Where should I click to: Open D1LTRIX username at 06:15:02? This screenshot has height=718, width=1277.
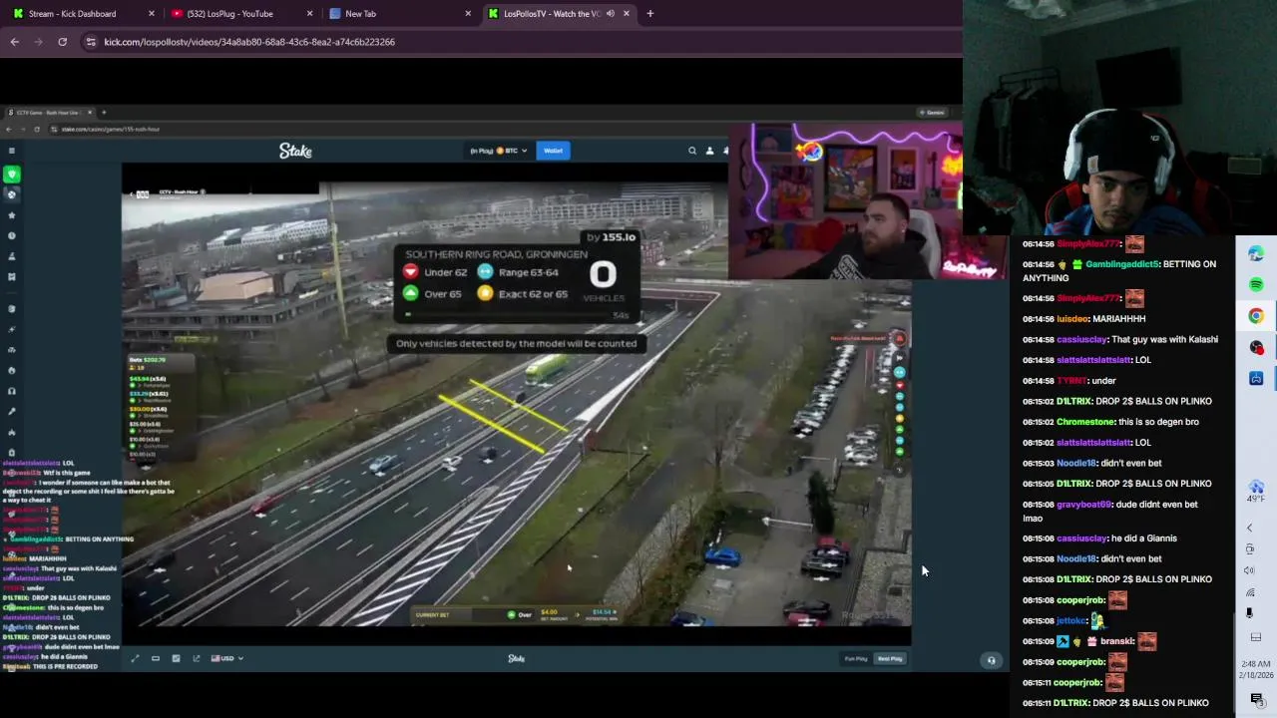[x=1072, y=401]
